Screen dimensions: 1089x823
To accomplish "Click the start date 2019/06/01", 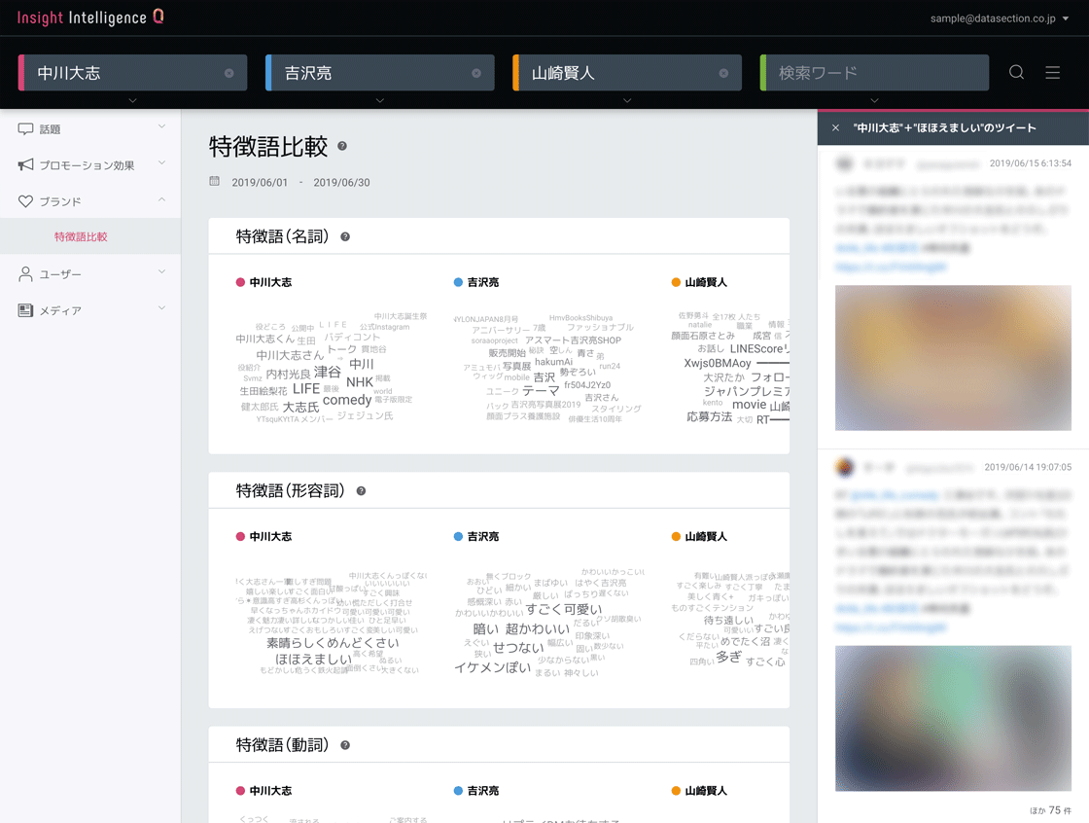I will [260, 182].
